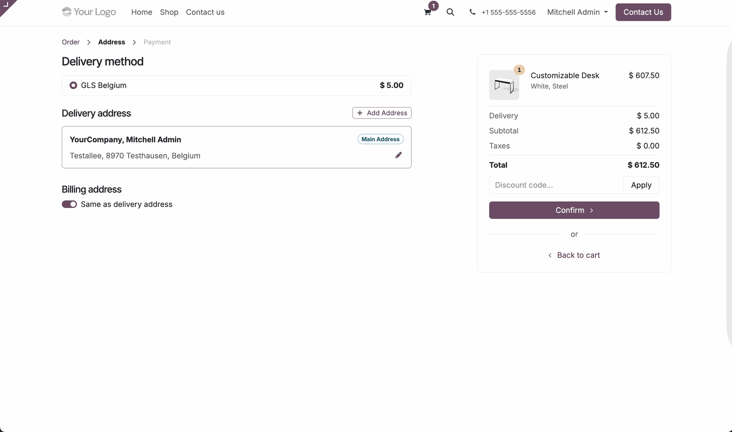This screenshot has width=732, height=432.
Task: Open the Customizable Desk thumbnail
Action: pyautogui.click(x=504, y=85)
